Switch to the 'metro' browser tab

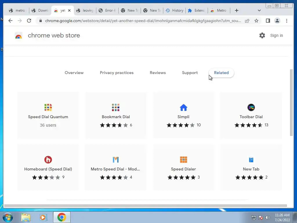[x=17, y=10]
